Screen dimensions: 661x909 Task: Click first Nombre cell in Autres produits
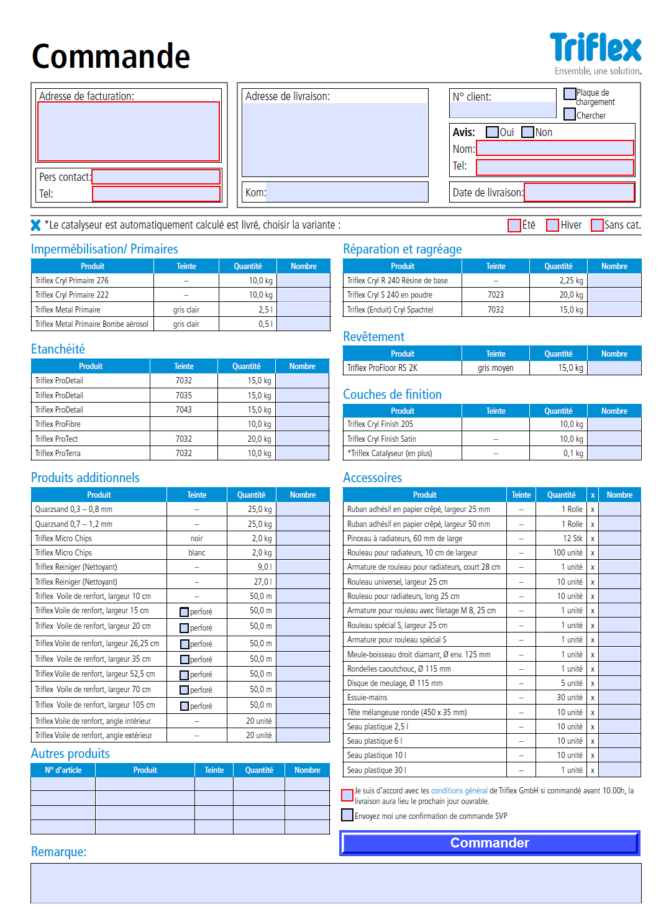pyautogui.click(x=308, y=784)
